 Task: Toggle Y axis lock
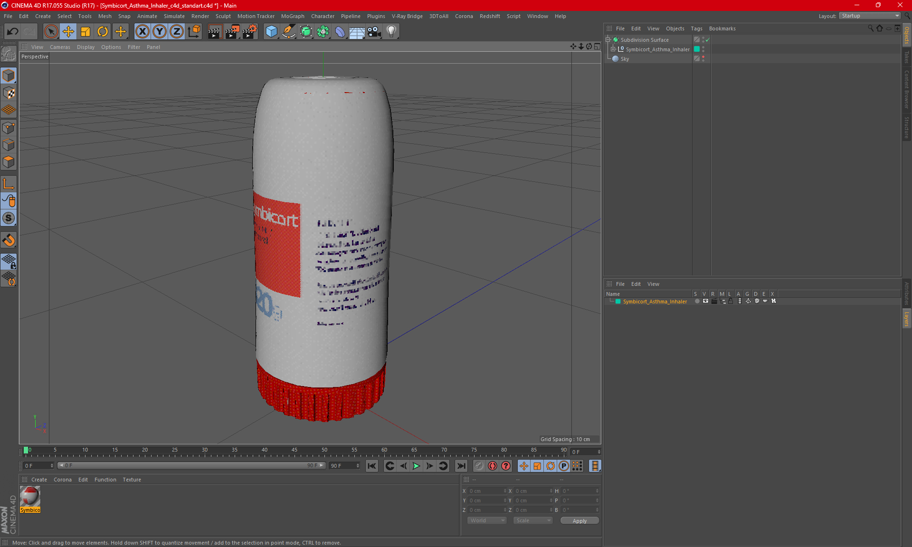(x=160, y=32)
